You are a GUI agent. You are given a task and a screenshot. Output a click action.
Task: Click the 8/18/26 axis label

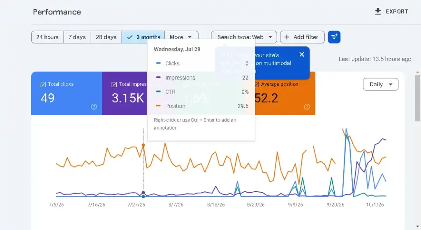216,205
